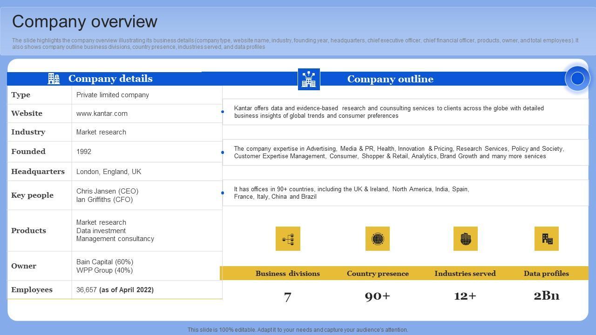
Task: Click the paragraph about offices in 90+ countries
Action: 352,193
